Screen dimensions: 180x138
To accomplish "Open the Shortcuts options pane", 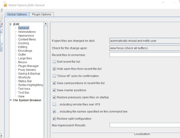I will click(x=24, y=77).
